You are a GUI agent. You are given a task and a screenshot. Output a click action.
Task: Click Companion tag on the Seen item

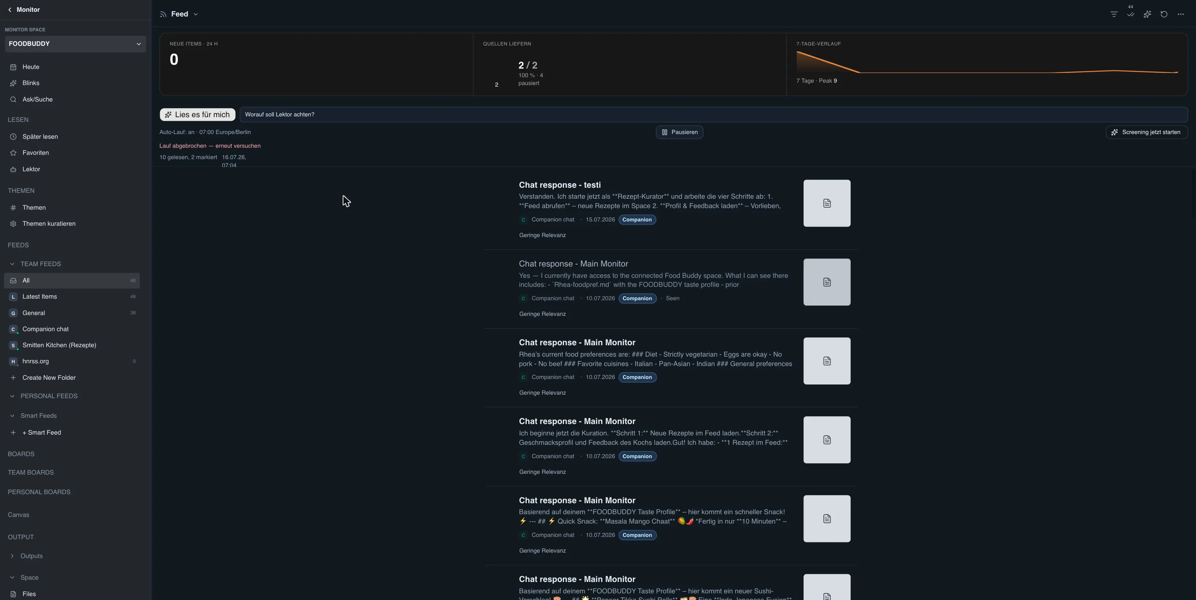click(x=637, y=299)
